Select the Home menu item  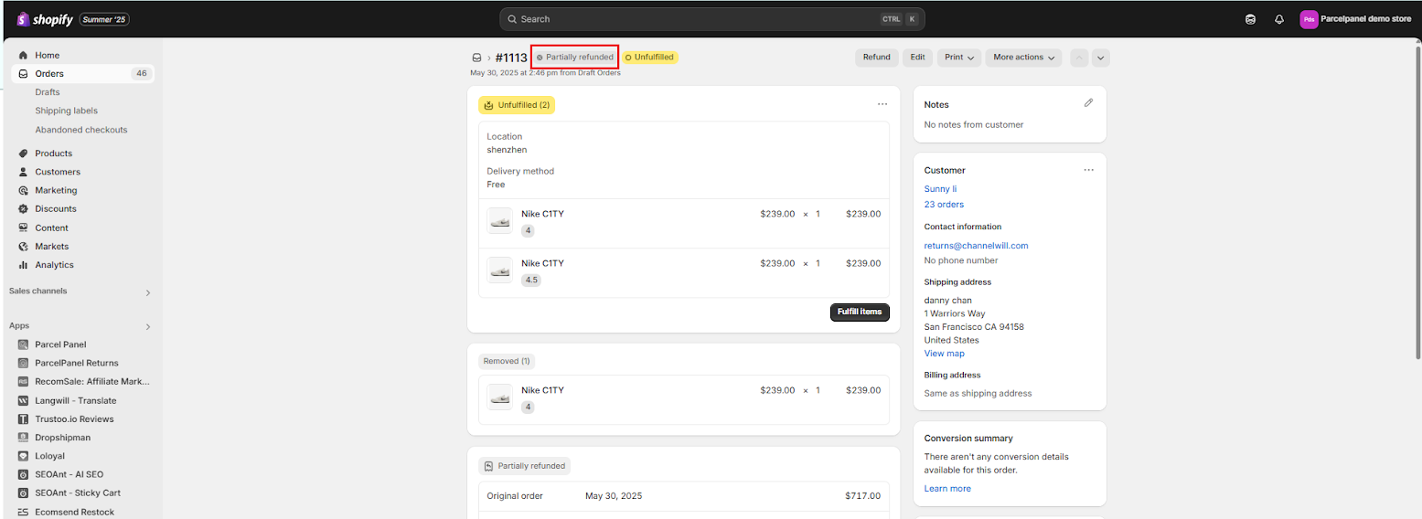(82, 56)
